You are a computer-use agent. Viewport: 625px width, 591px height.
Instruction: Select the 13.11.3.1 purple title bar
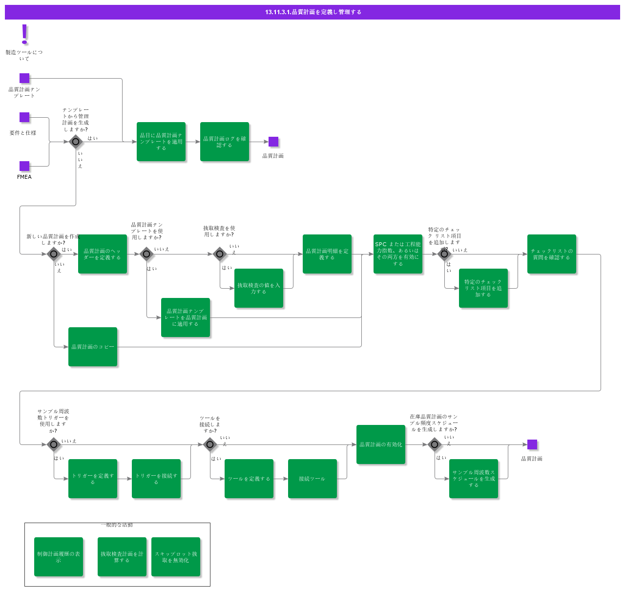[x=312, y=12]
